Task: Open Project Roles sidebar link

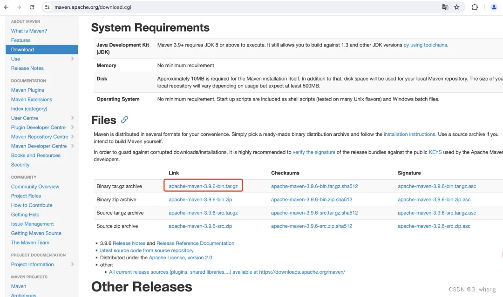Action: click(x=26, y=196)
